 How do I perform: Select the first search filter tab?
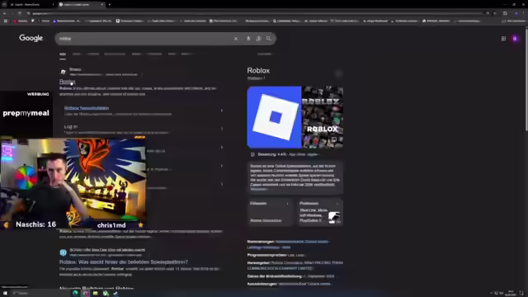[x=63, y=54]
